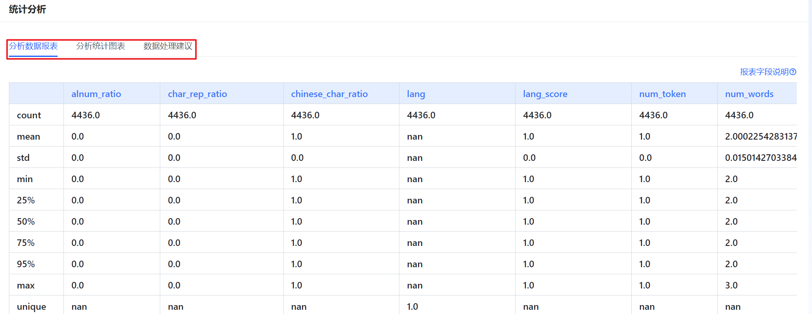
Task: Click the min row label
Action: pos(25,179)
